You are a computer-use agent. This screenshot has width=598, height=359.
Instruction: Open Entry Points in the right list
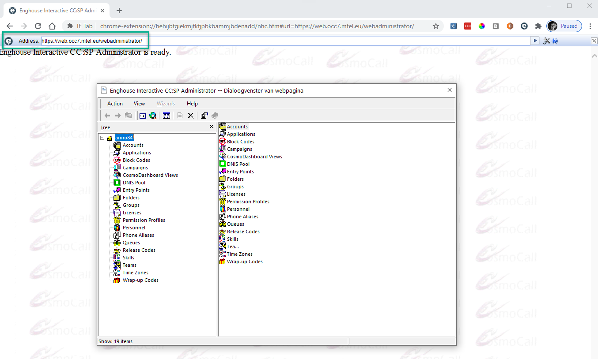click(x=240, y=172)
